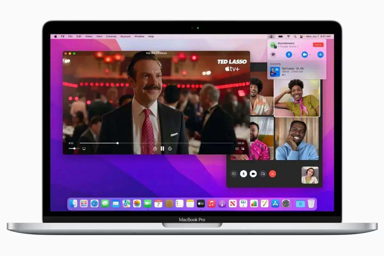Open the Window menu
Viewport: 384px width, 256px height.
pyautogui.click(x=139, y=36)
